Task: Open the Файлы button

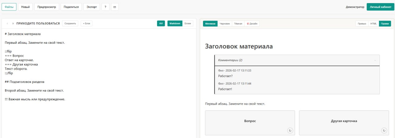Action: (9, 7)
